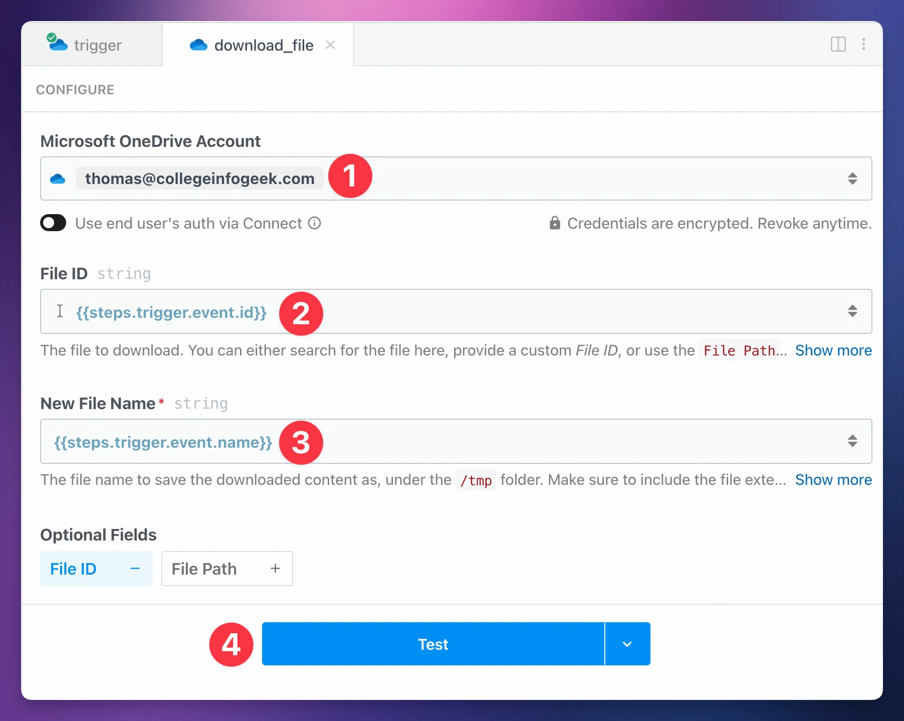Remove the File ID optional field

pyautogui.click(x=96, y=569)
